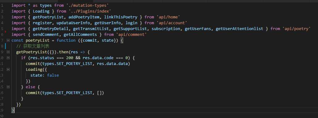
Task: Click getPoetryList in the api/home import
Action: click(x=48, y=17)
